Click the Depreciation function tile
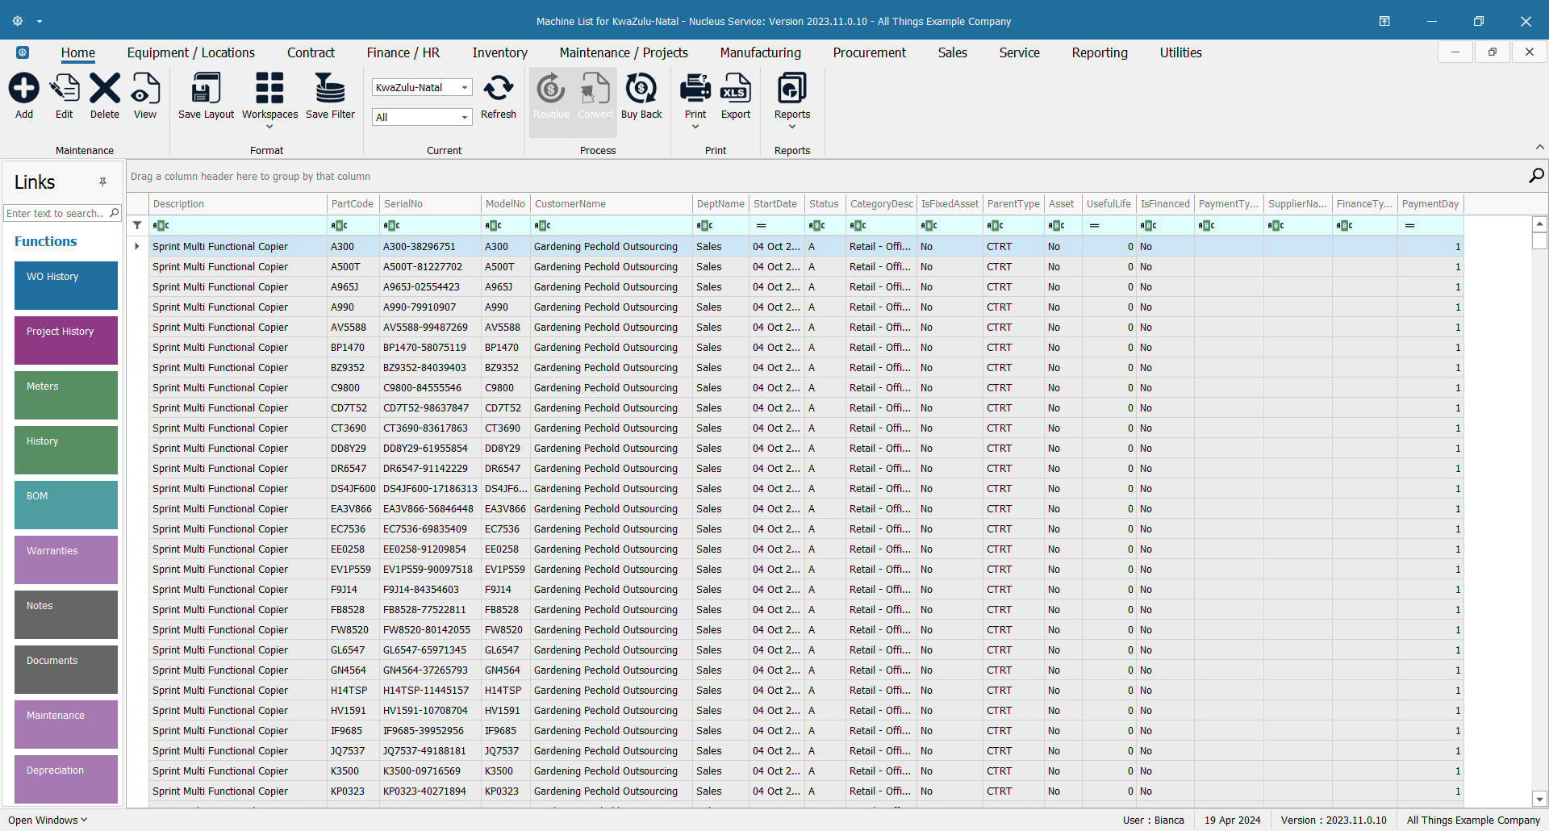 (x=66, y=779)
